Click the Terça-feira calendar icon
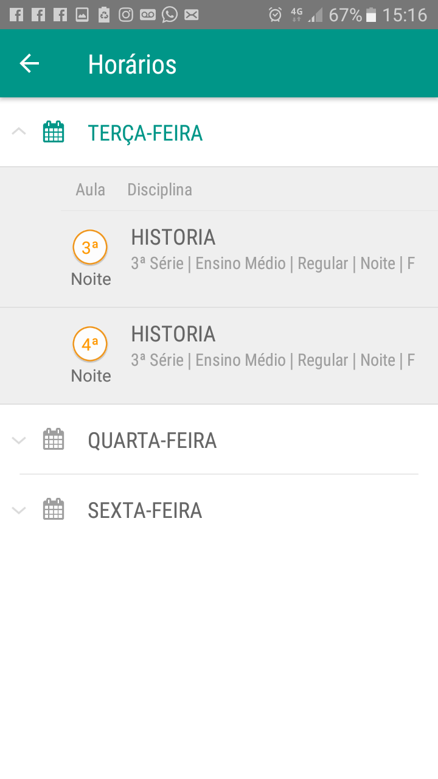 coord(54,132)
